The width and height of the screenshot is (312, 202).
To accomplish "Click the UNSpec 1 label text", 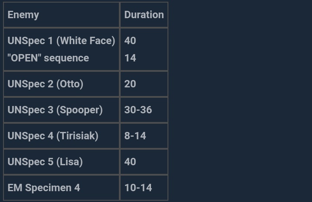I will (x=30, y=41).
